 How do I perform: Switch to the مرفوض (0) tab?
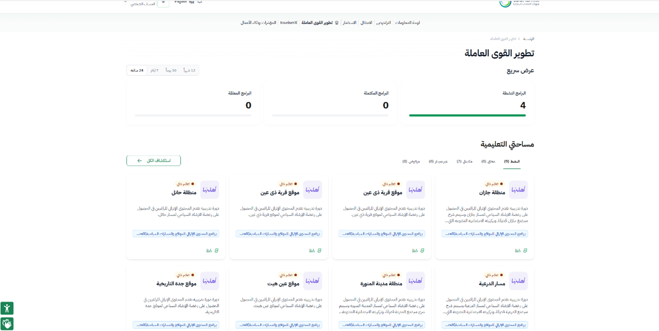tap(411, 162)
